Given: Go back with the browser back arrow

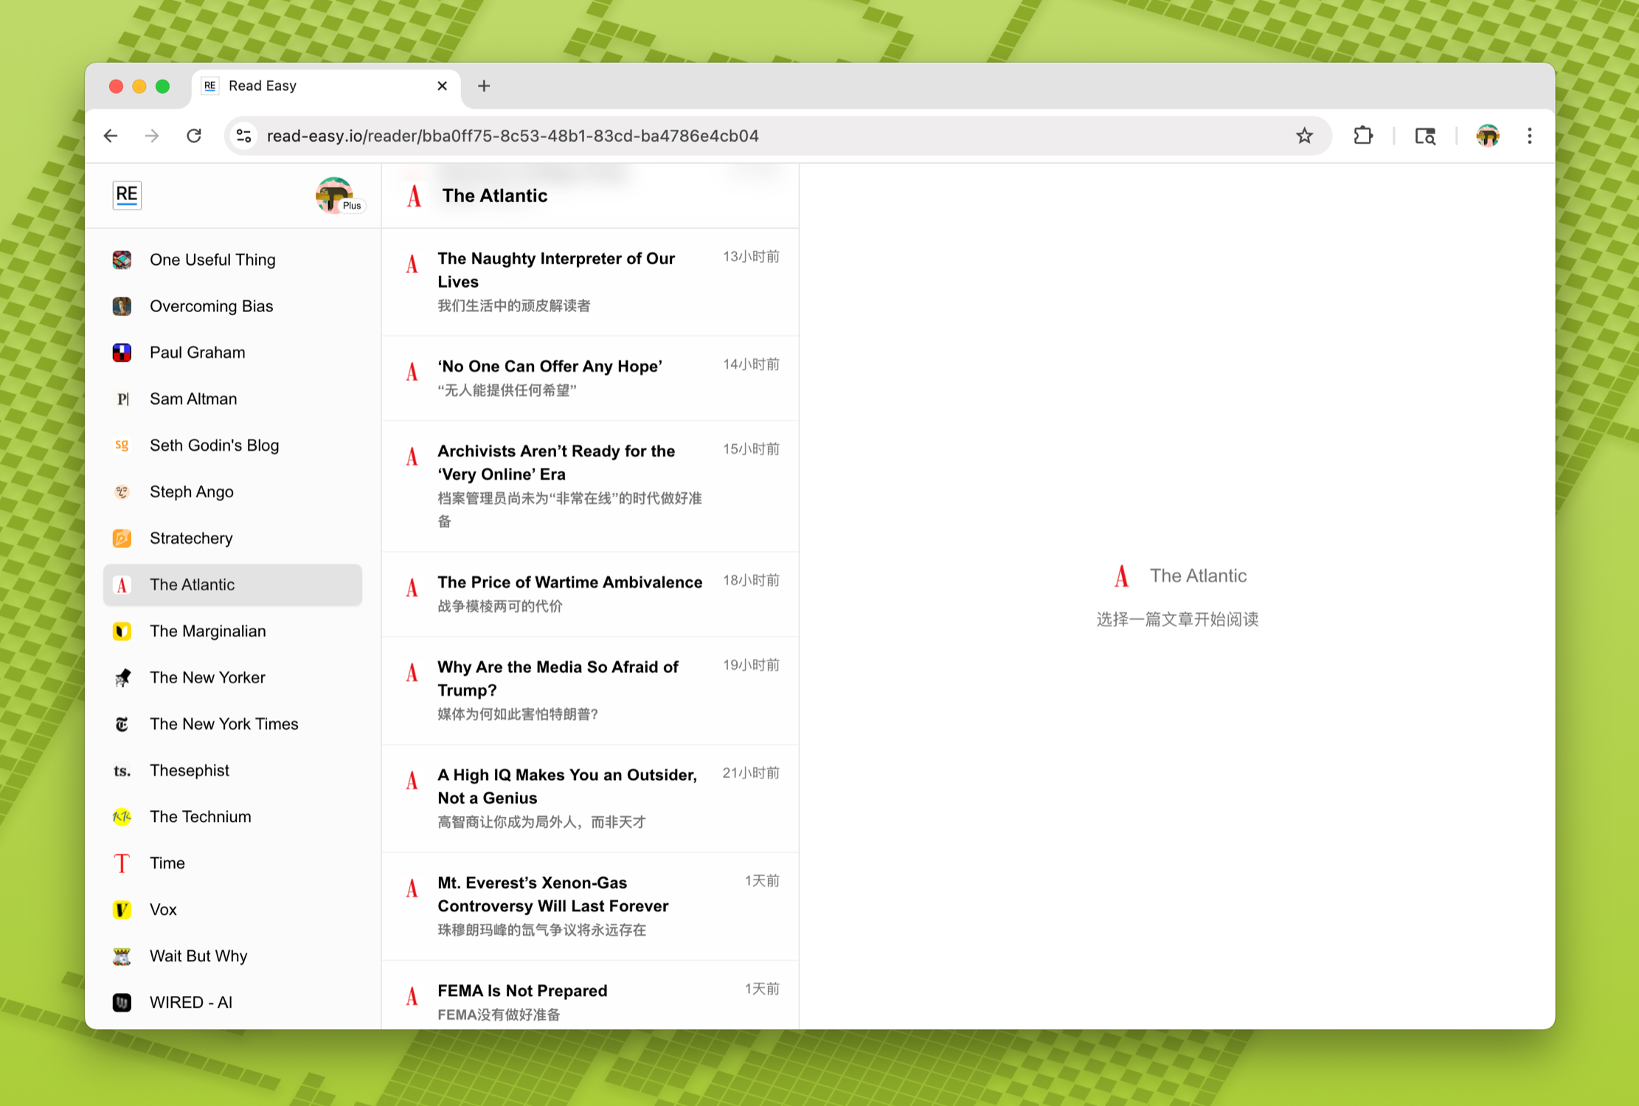Looking at the screenshot, I should point(111,136).
